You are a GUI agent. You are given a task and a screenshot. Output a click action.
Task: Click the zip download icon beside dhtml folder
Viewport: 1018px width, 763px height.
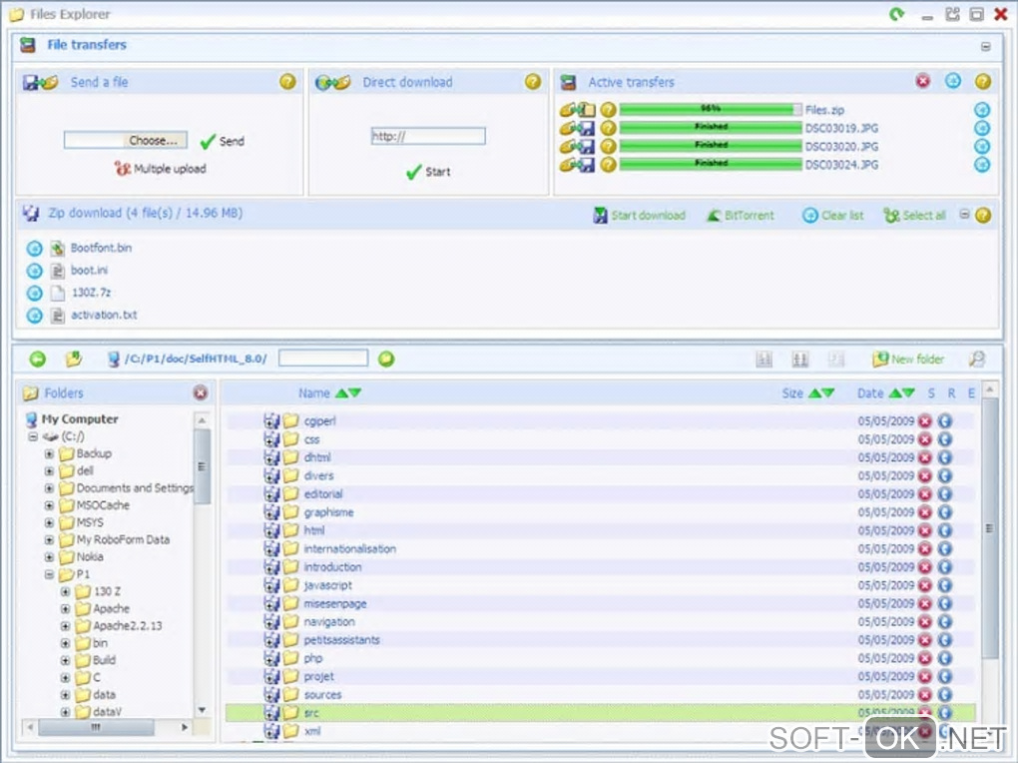pyautogui.click(x=271, y=457)
